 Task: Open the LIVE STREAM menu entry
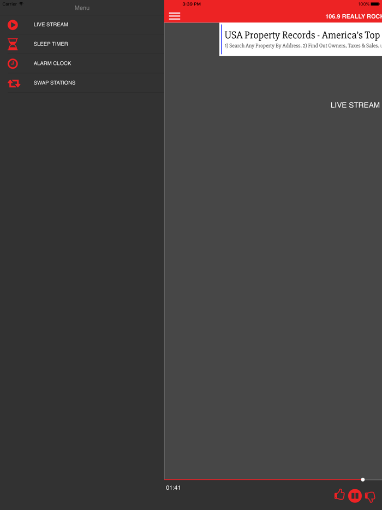click(x=82, y=25)
